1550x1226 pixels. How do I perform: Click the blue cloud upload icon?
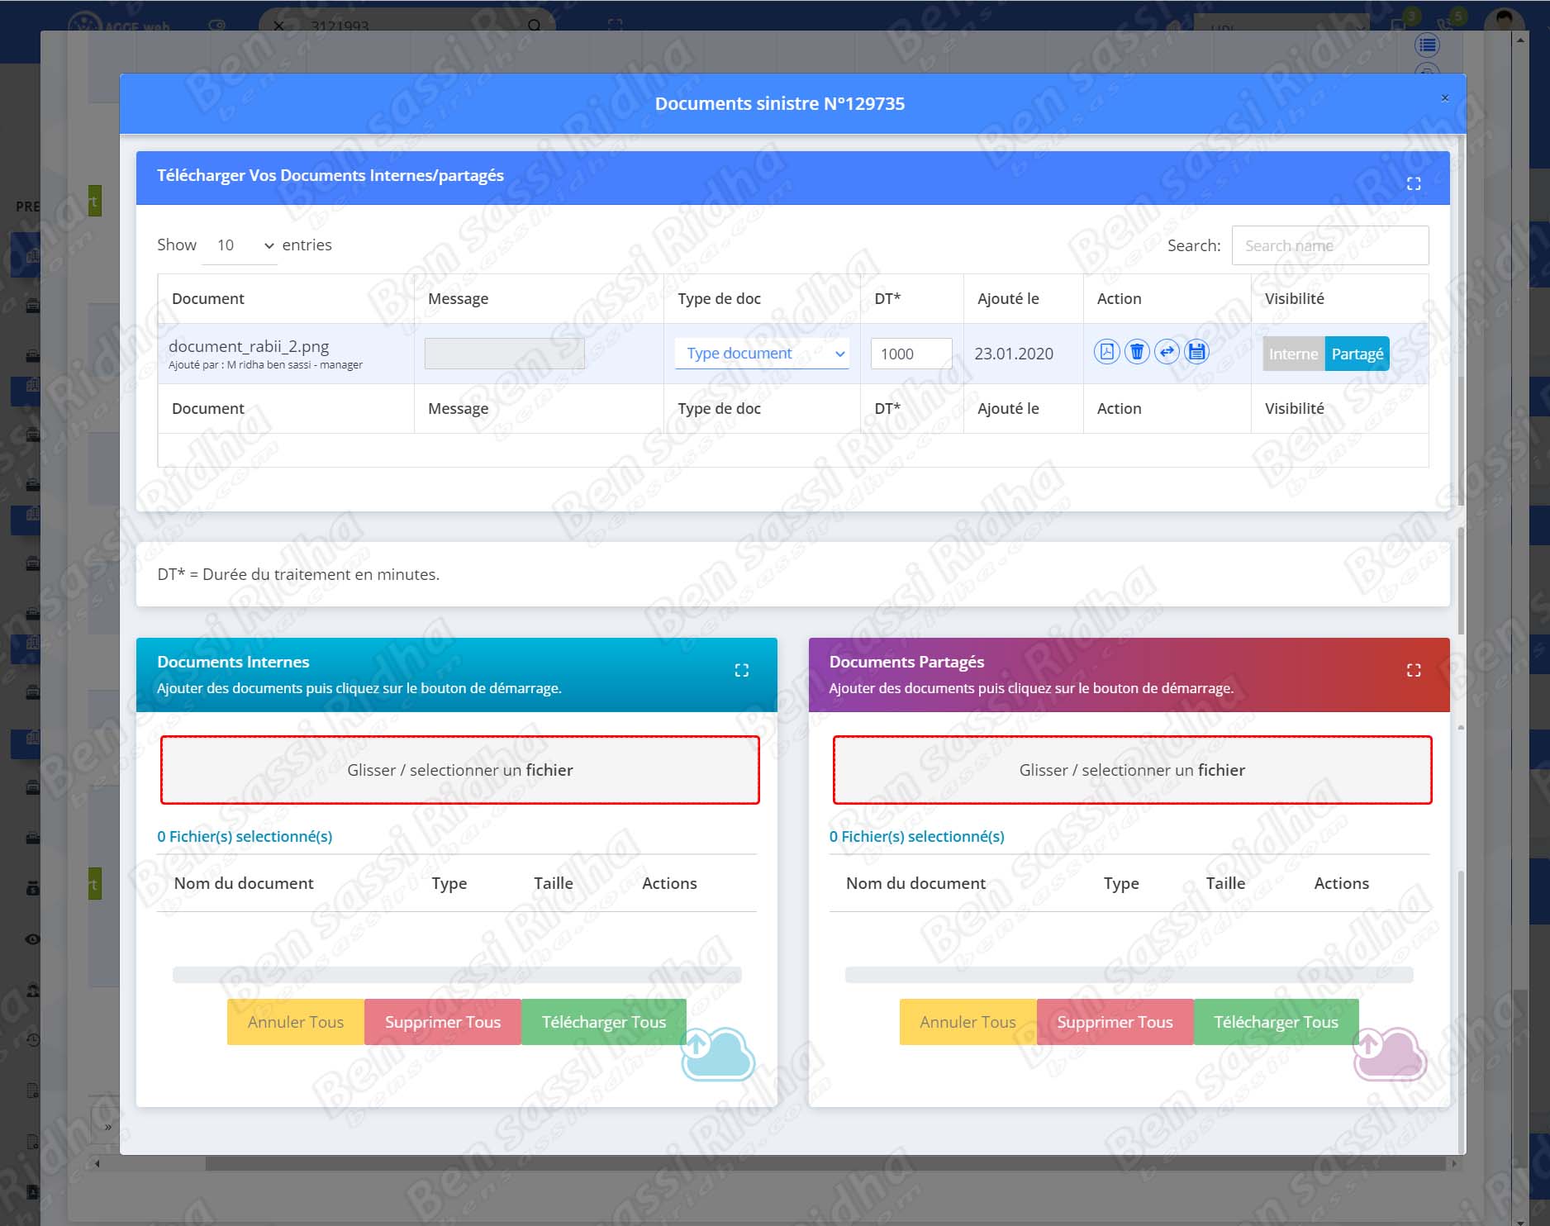click(x=717, y=1053)
